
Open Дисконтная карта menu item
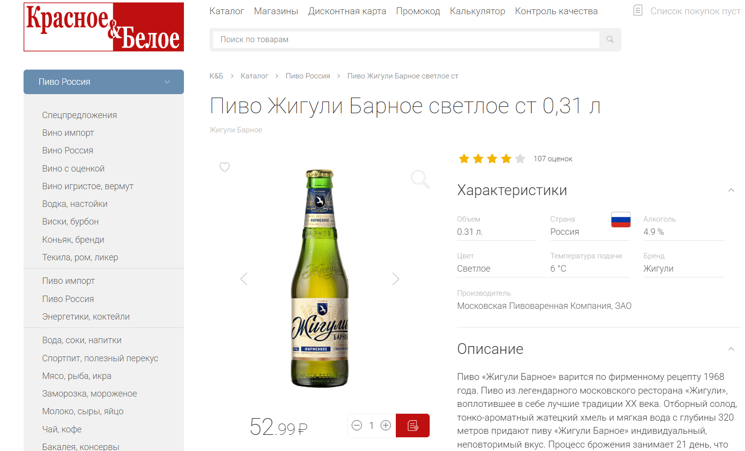click(347, 11)
